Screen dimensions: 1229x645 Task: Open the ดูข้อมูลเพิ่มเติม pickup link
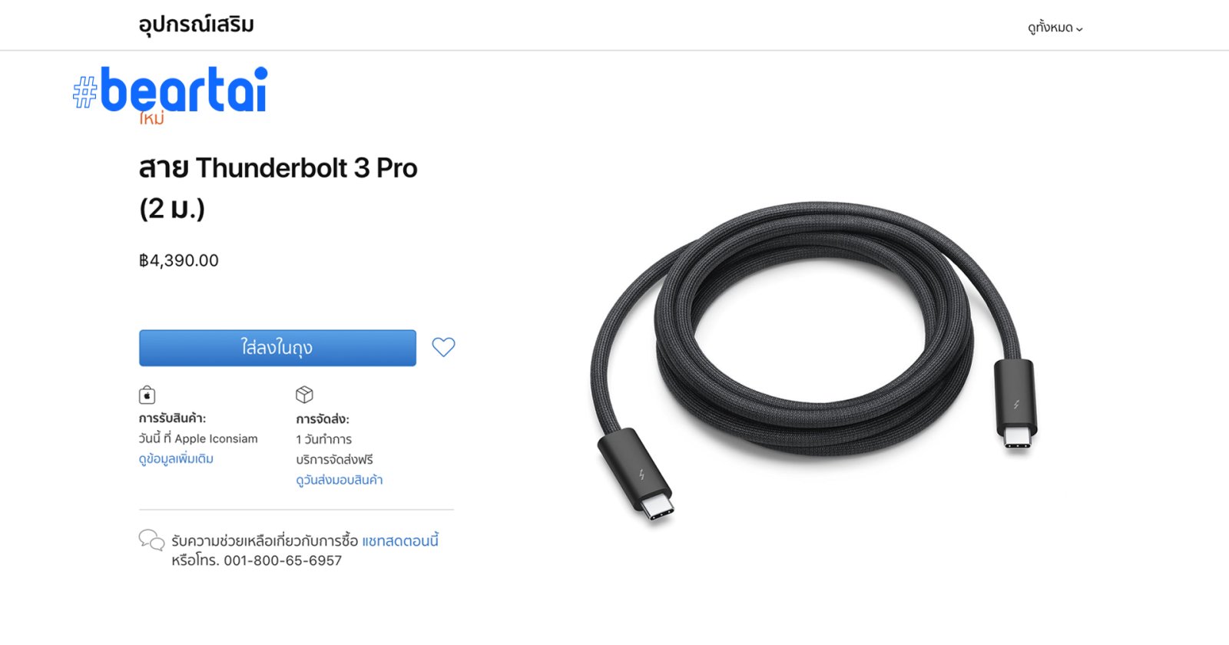point(176,458)
